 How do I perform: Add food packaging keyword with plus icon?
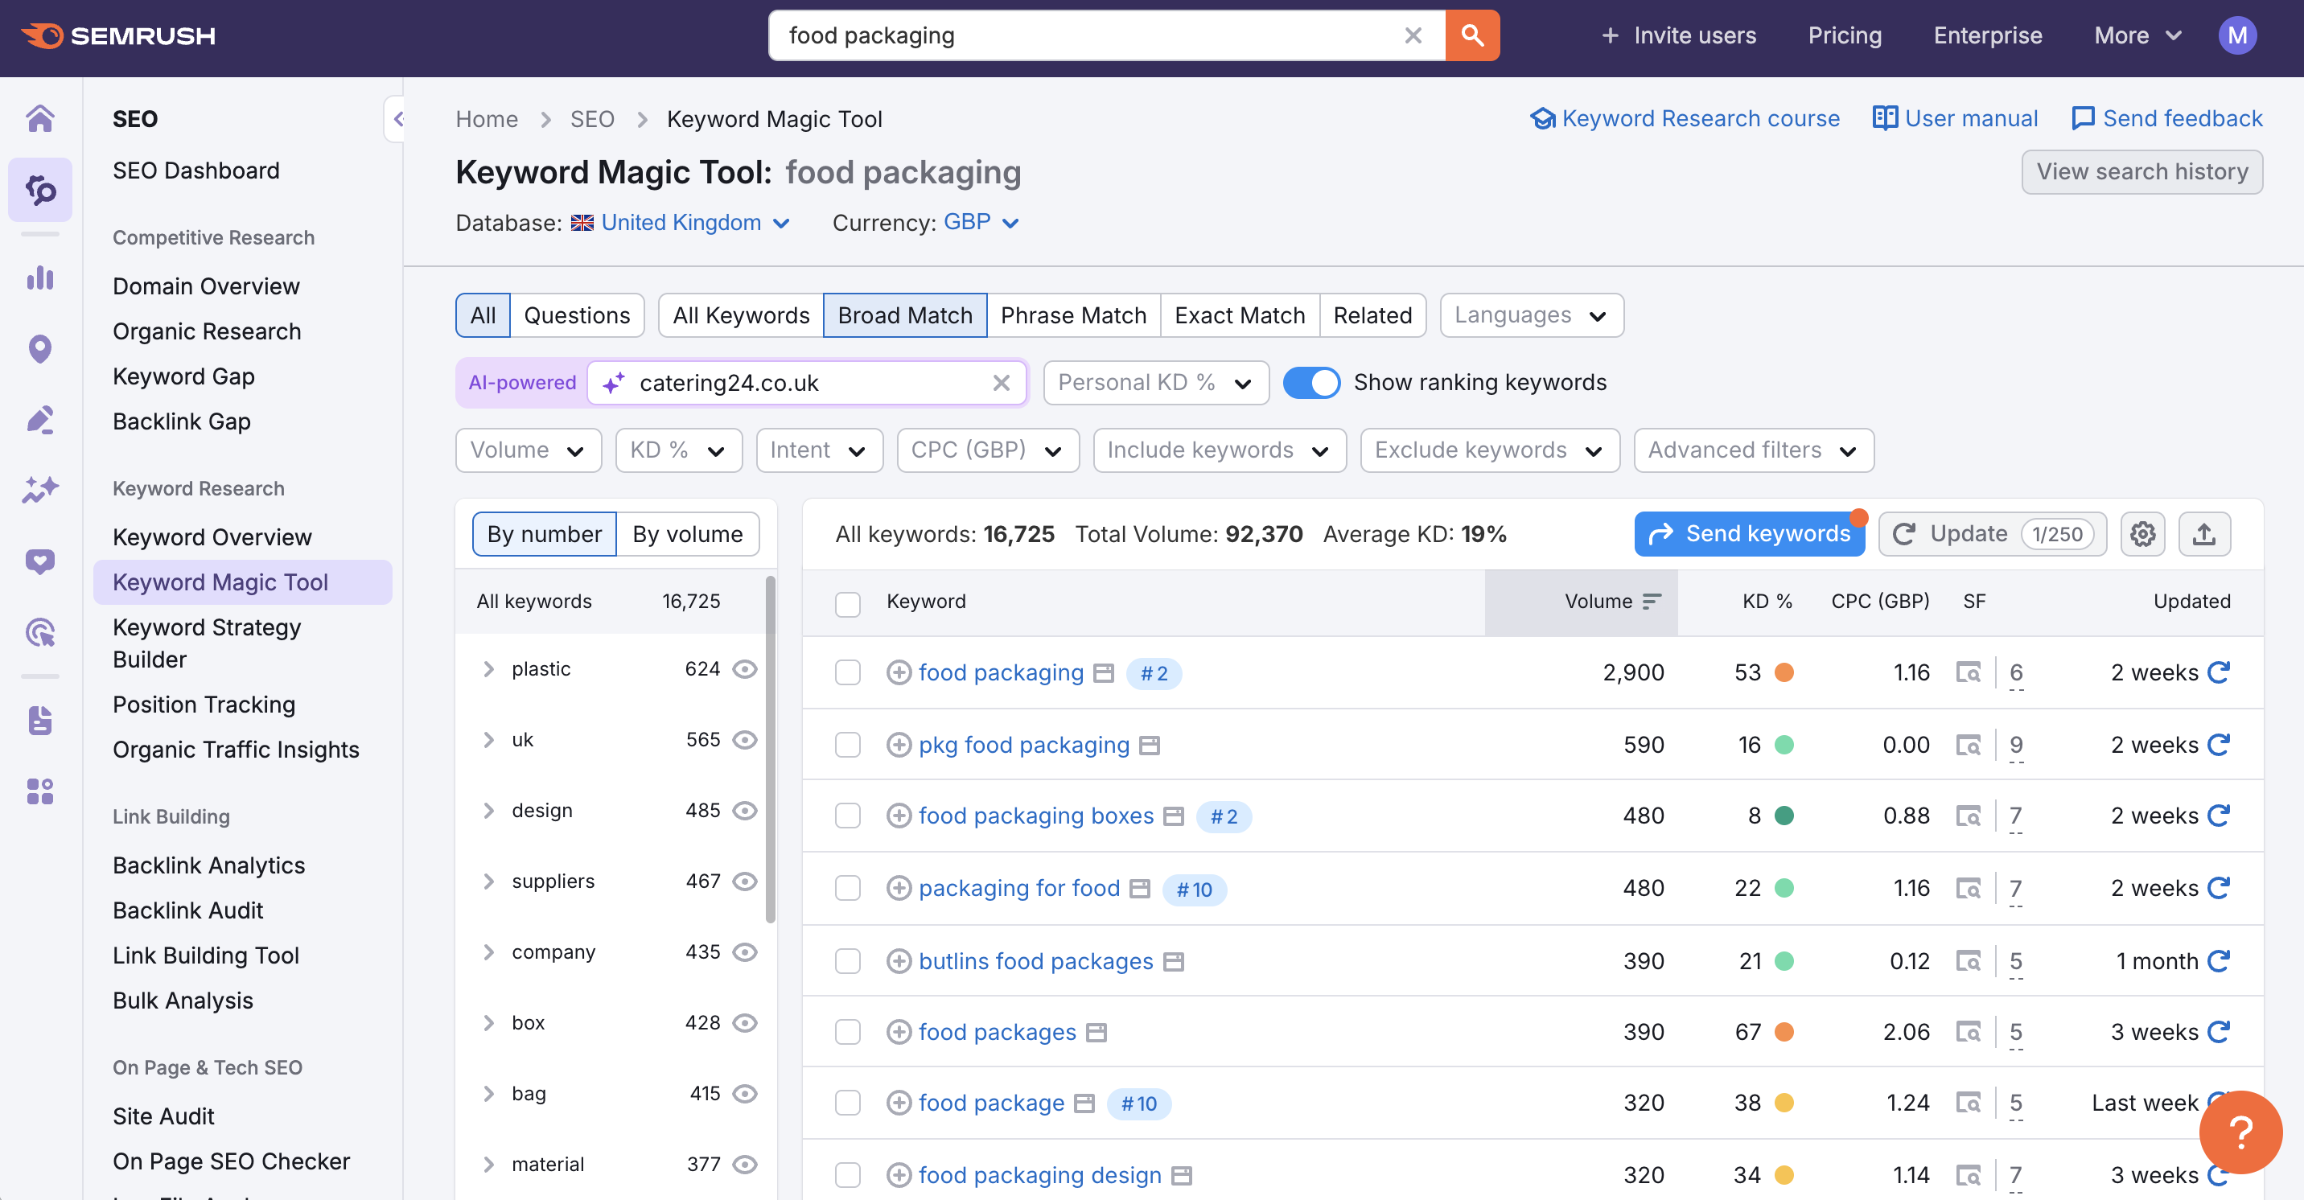point(898,672)
